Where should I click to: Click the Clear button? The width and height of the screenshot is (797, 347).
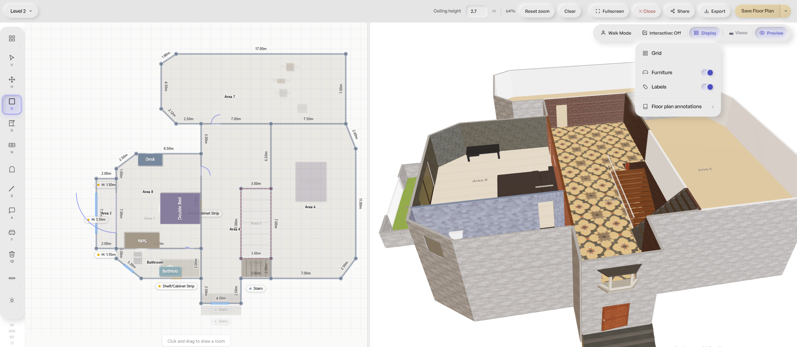click(x=570, y=11)
